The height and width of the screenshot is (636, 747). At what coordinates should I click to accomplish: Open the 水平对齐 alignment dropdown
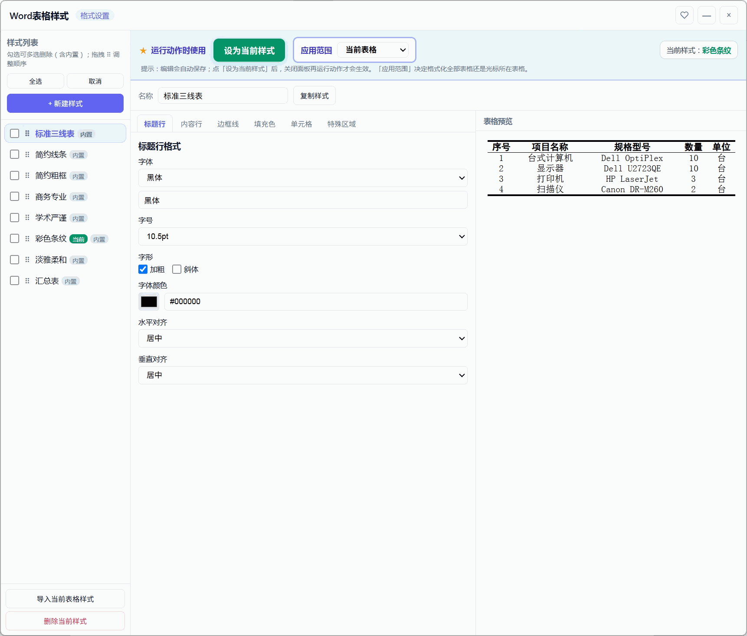coord(303,338)
